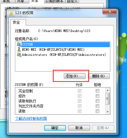Check Deny for 读取 permission

(97, 111)
